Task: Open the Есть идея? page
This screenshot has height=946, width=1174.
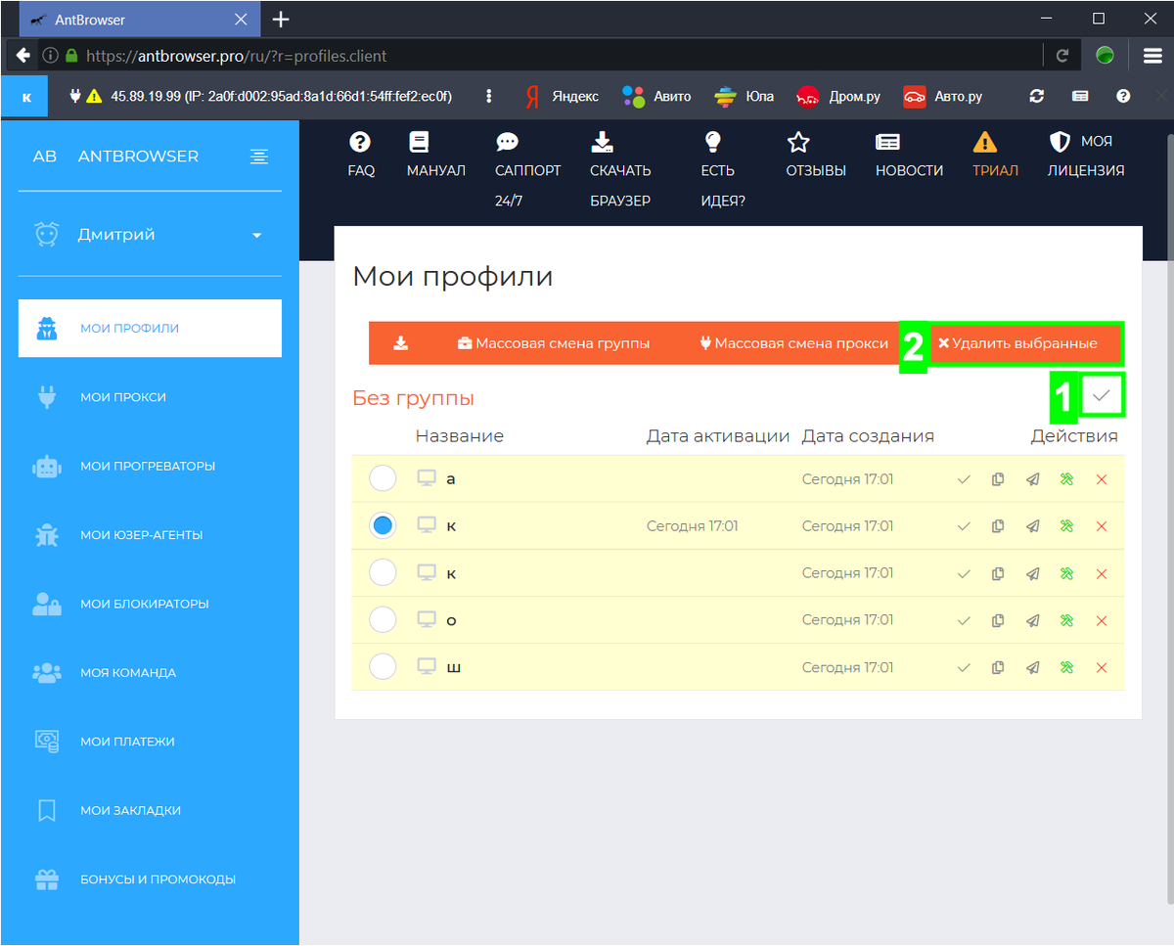Action: tap(723, 170)
